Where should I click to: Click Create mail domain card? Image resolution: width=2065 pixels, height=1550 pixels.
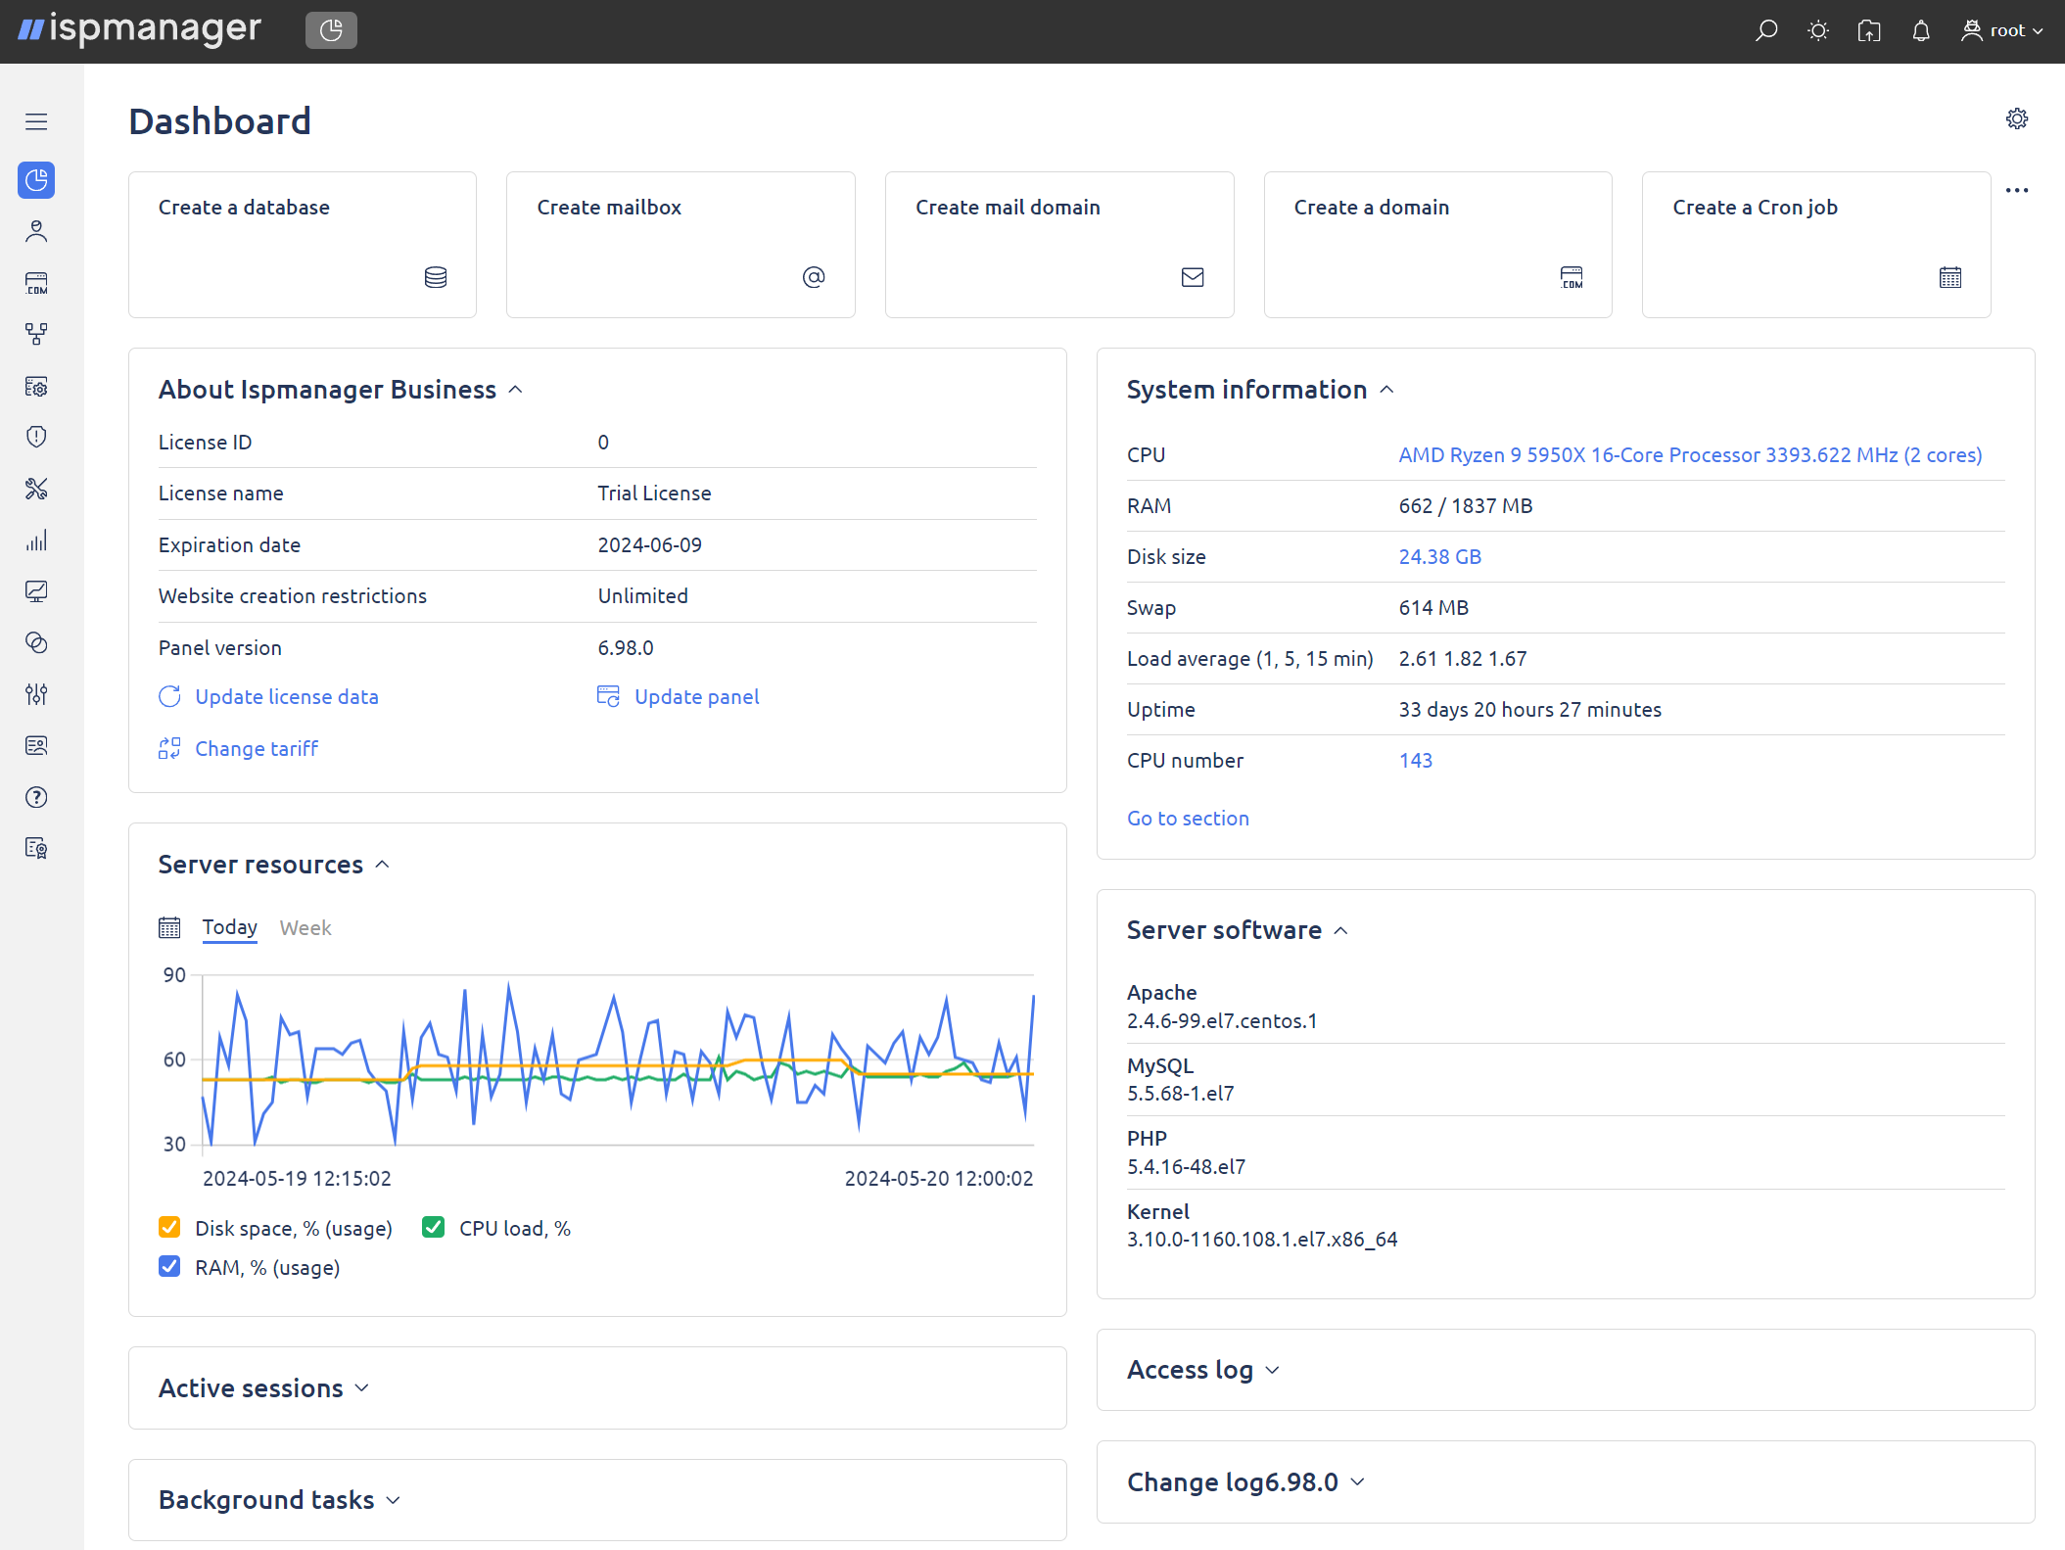pyautogui.click(x=1059, y=245)
